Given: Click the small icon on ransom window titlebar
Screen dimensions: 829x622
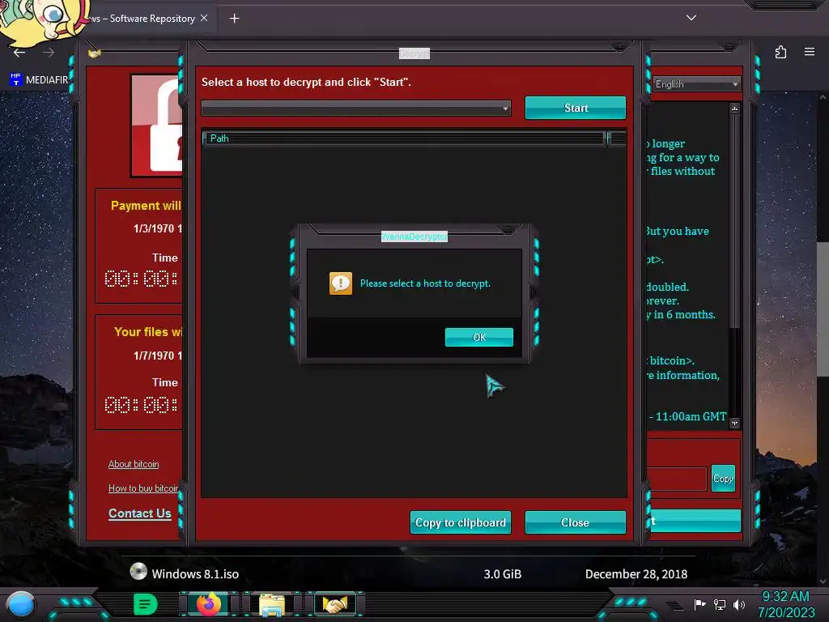Looking at the screenshot, I should coord(94,53).
